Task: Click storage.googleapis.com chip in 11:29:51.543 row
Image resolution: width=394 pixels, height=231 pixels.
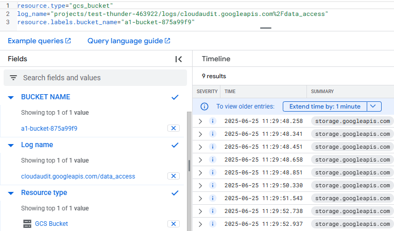Action: [352, 199]
